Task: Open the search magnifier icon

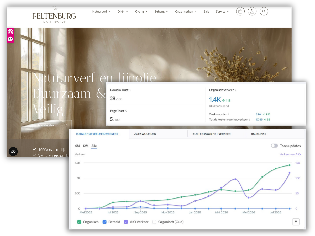Action: click(264, 11)
